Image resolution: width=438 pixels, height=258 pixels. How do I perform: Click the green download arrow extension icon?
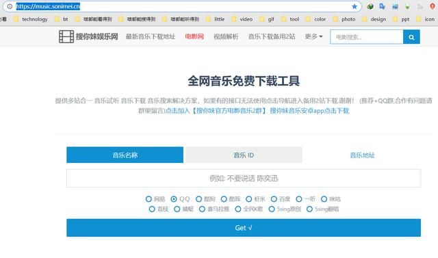pyautogui.click(x=408, y=6)
